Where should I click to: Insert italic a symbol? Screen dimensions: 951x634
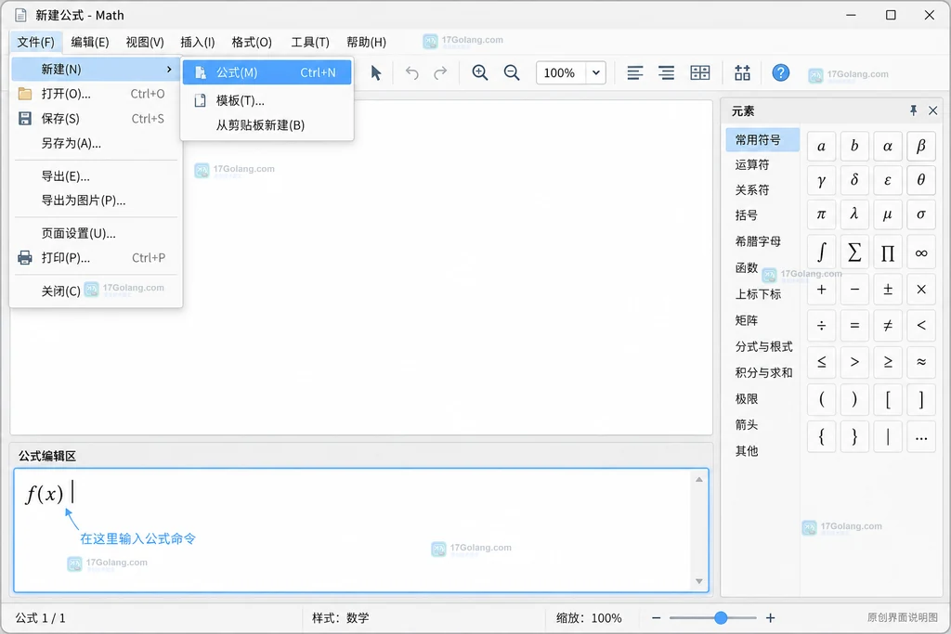(x=821, y=146)
